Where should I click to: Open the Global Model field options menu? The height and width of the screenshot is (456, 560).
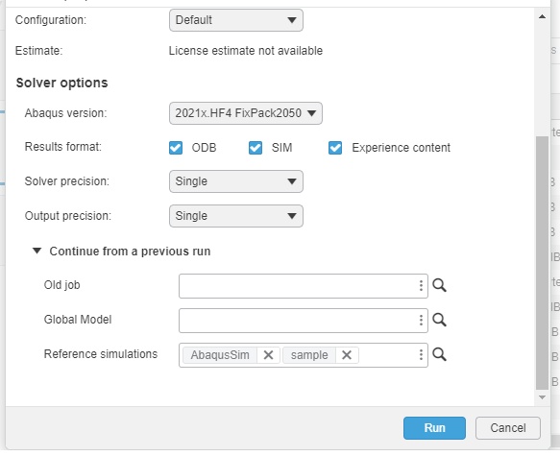[421, 320]
